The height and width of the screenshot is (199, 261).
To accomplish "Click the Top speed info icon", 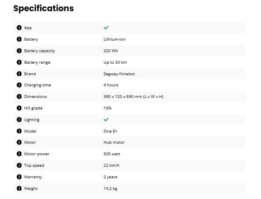I will pyautogui.click(x=19, y=165).
